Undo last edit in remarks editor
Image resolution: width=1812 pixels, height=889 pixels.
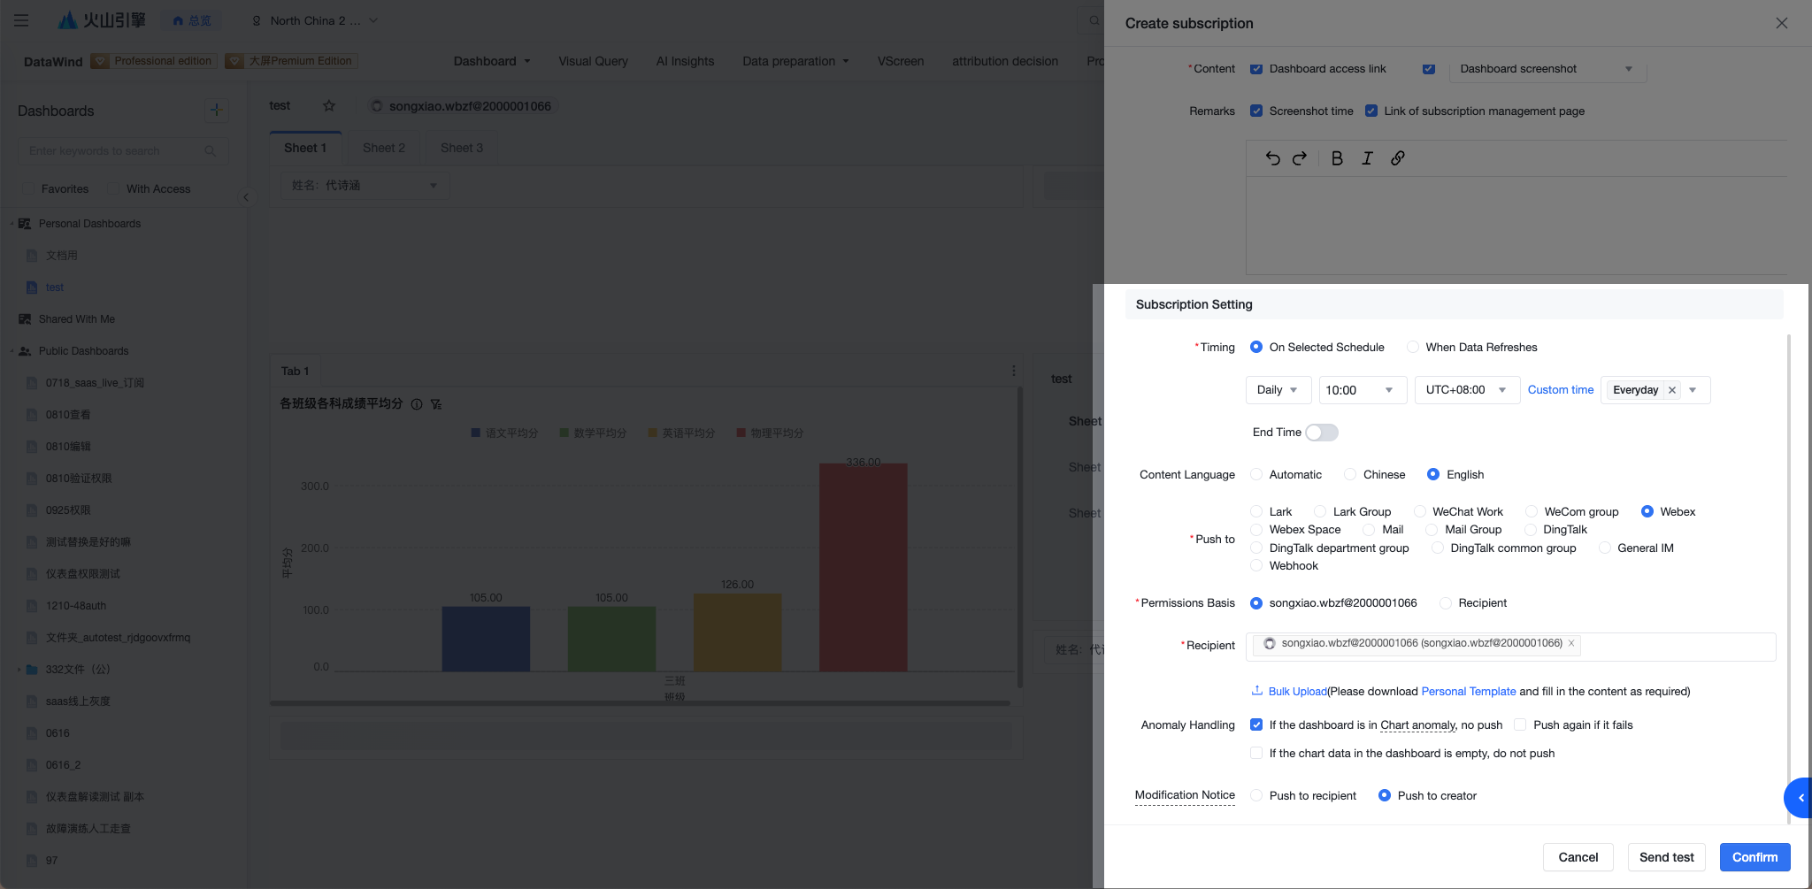click(1272, 158)
